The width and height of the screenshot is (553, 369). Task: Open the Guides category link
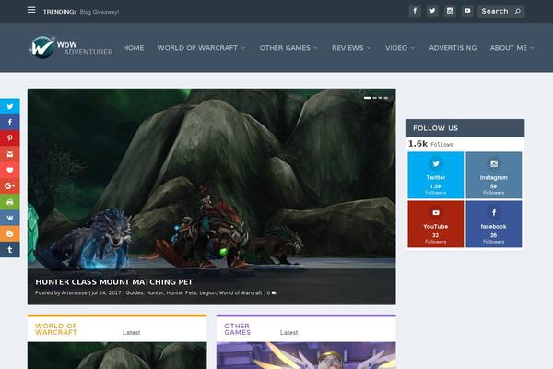tap(135, 292)
